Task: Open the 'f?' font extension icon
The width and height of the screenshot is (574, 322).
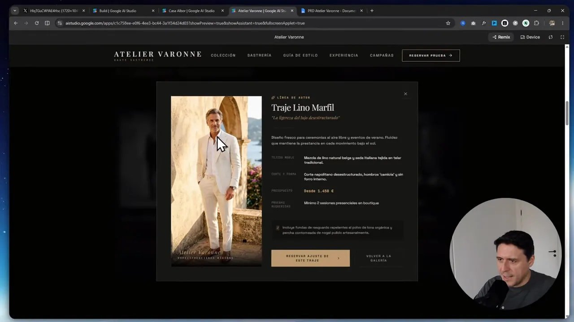Action: click(484, 23)
